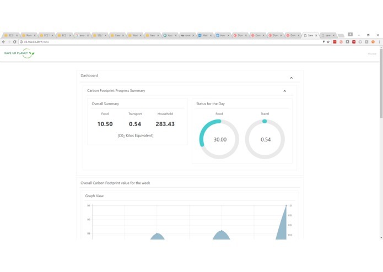This screenshot has height=272, width=383.
Task: Switch to the 'How' tab
Action: 222,35
